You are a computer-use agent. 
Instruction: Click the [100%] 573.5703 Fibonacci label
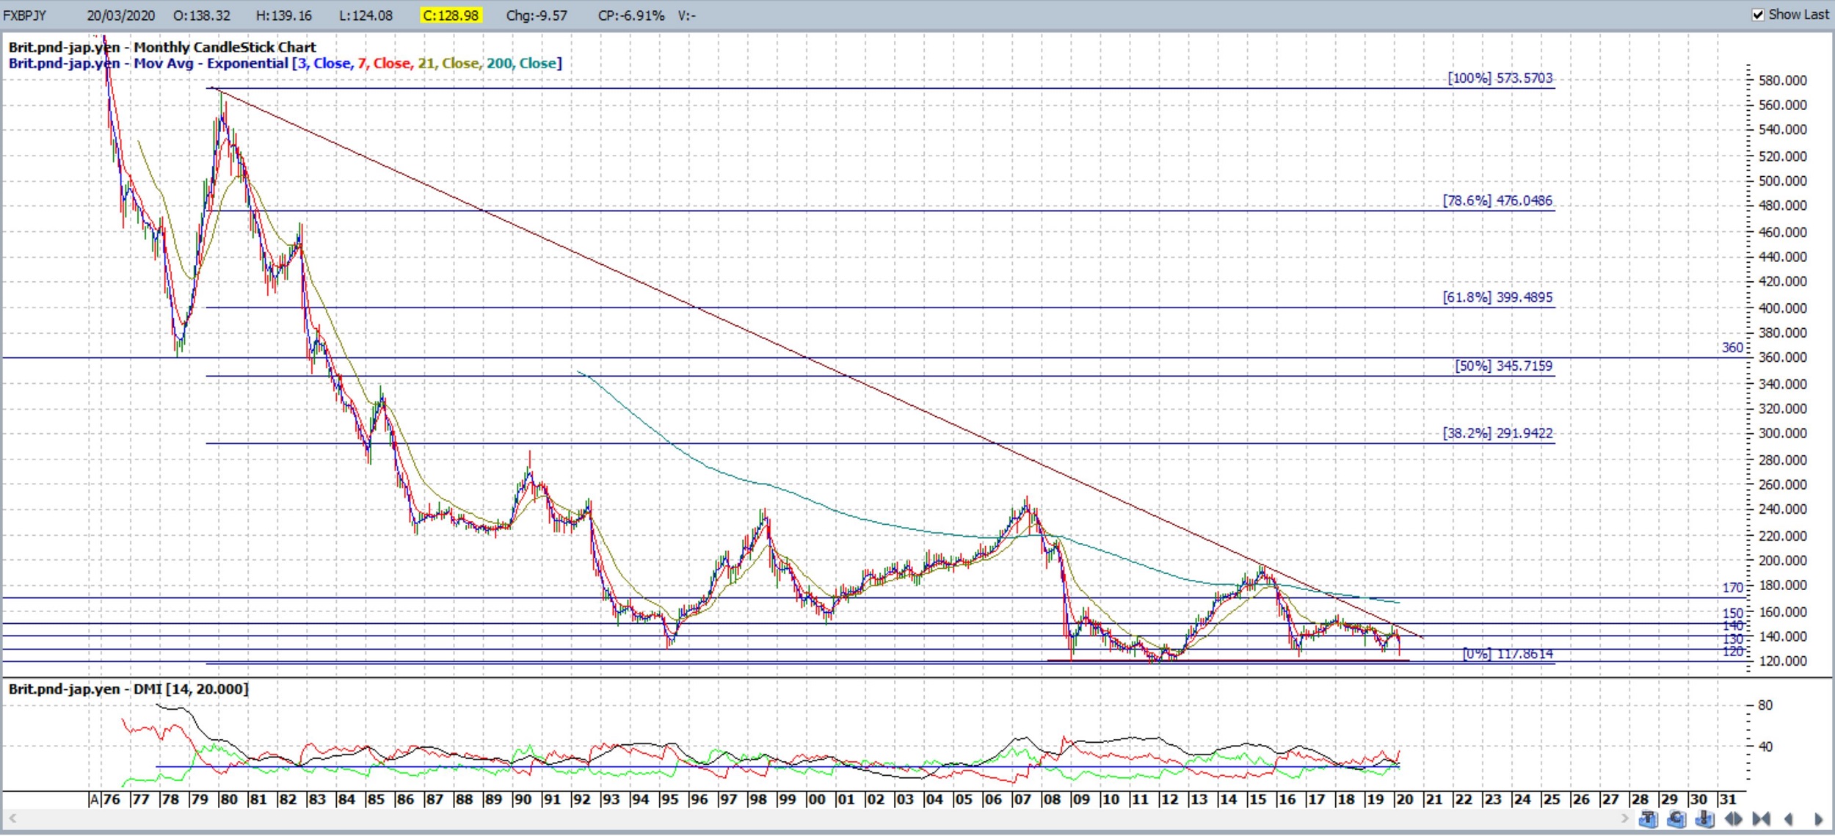(x=1500, y=78)
